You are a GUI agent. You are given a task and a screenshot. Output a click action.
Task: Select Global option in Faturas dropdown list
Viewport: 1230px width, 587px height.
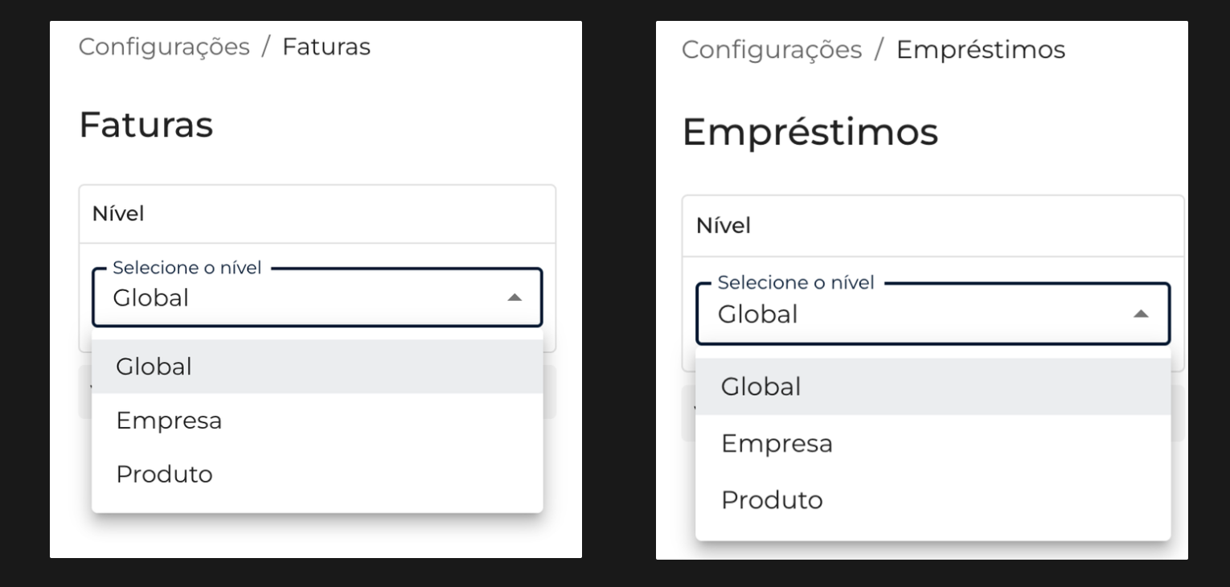tap(154, 367)
